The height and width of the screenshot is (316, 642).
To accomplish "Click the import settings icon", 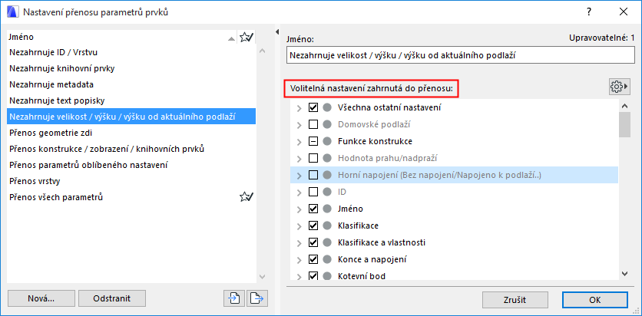I will pos(233,298).
